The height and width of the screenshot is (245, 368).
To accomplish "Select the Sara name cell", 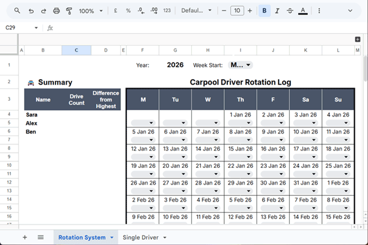I will pyautogui.click(x=43, y=115).
